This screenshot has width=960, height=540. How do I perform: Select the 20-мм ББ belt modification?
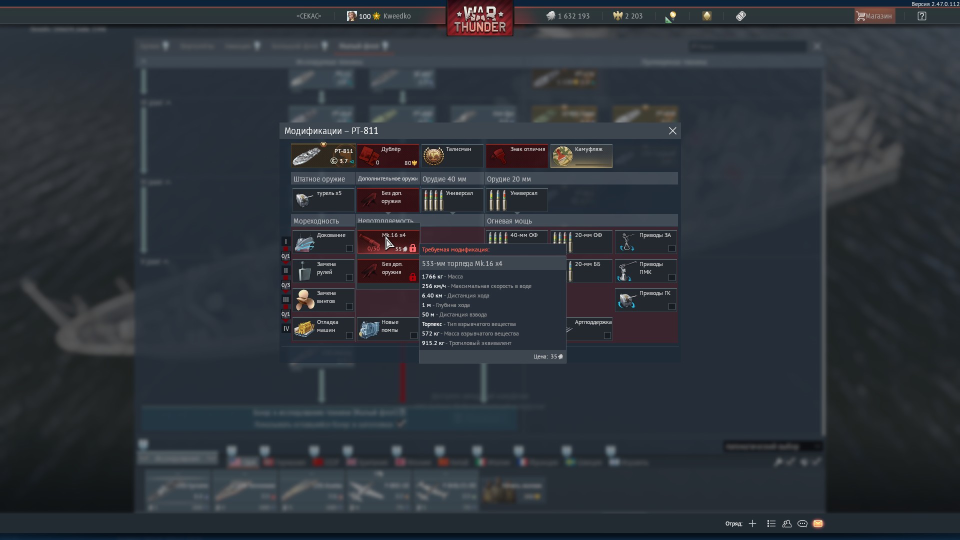[589, 270]
